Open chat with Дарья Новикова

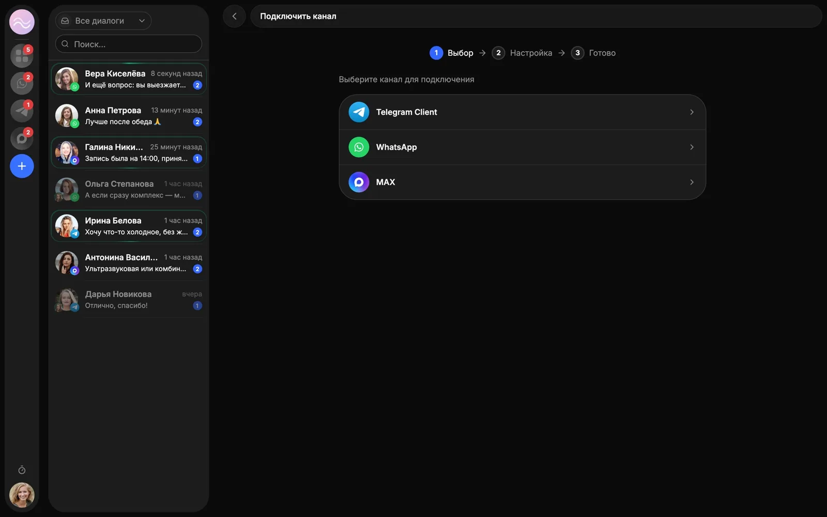coord(129,299)
